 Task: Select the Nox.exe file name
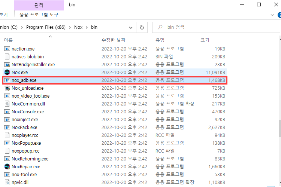point(20,72)
